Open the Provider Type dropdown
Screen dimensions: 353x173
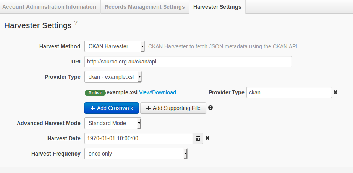coord(113,77)
